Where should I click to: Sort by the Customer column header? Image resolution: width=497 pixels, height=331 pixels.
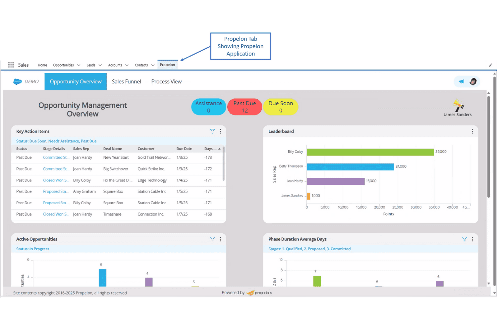click(146, 149)
